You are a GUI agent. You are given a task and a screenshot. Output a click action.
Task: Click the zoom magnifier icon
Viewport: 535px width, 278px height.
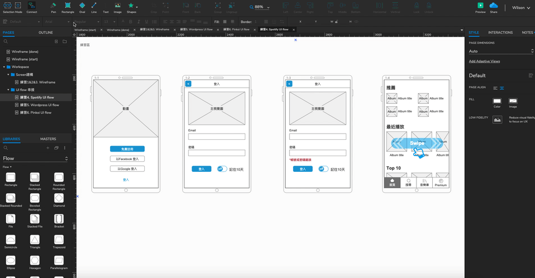(252, 7)
